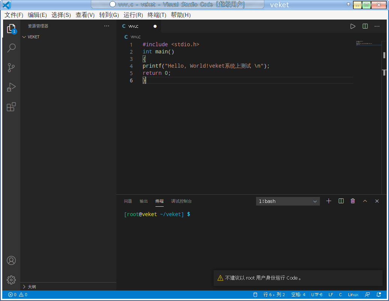Click the #include <stdio.h> line
The width and height of the screenshot is (389, 301).
pyautogui.click(x=171, y=44)
